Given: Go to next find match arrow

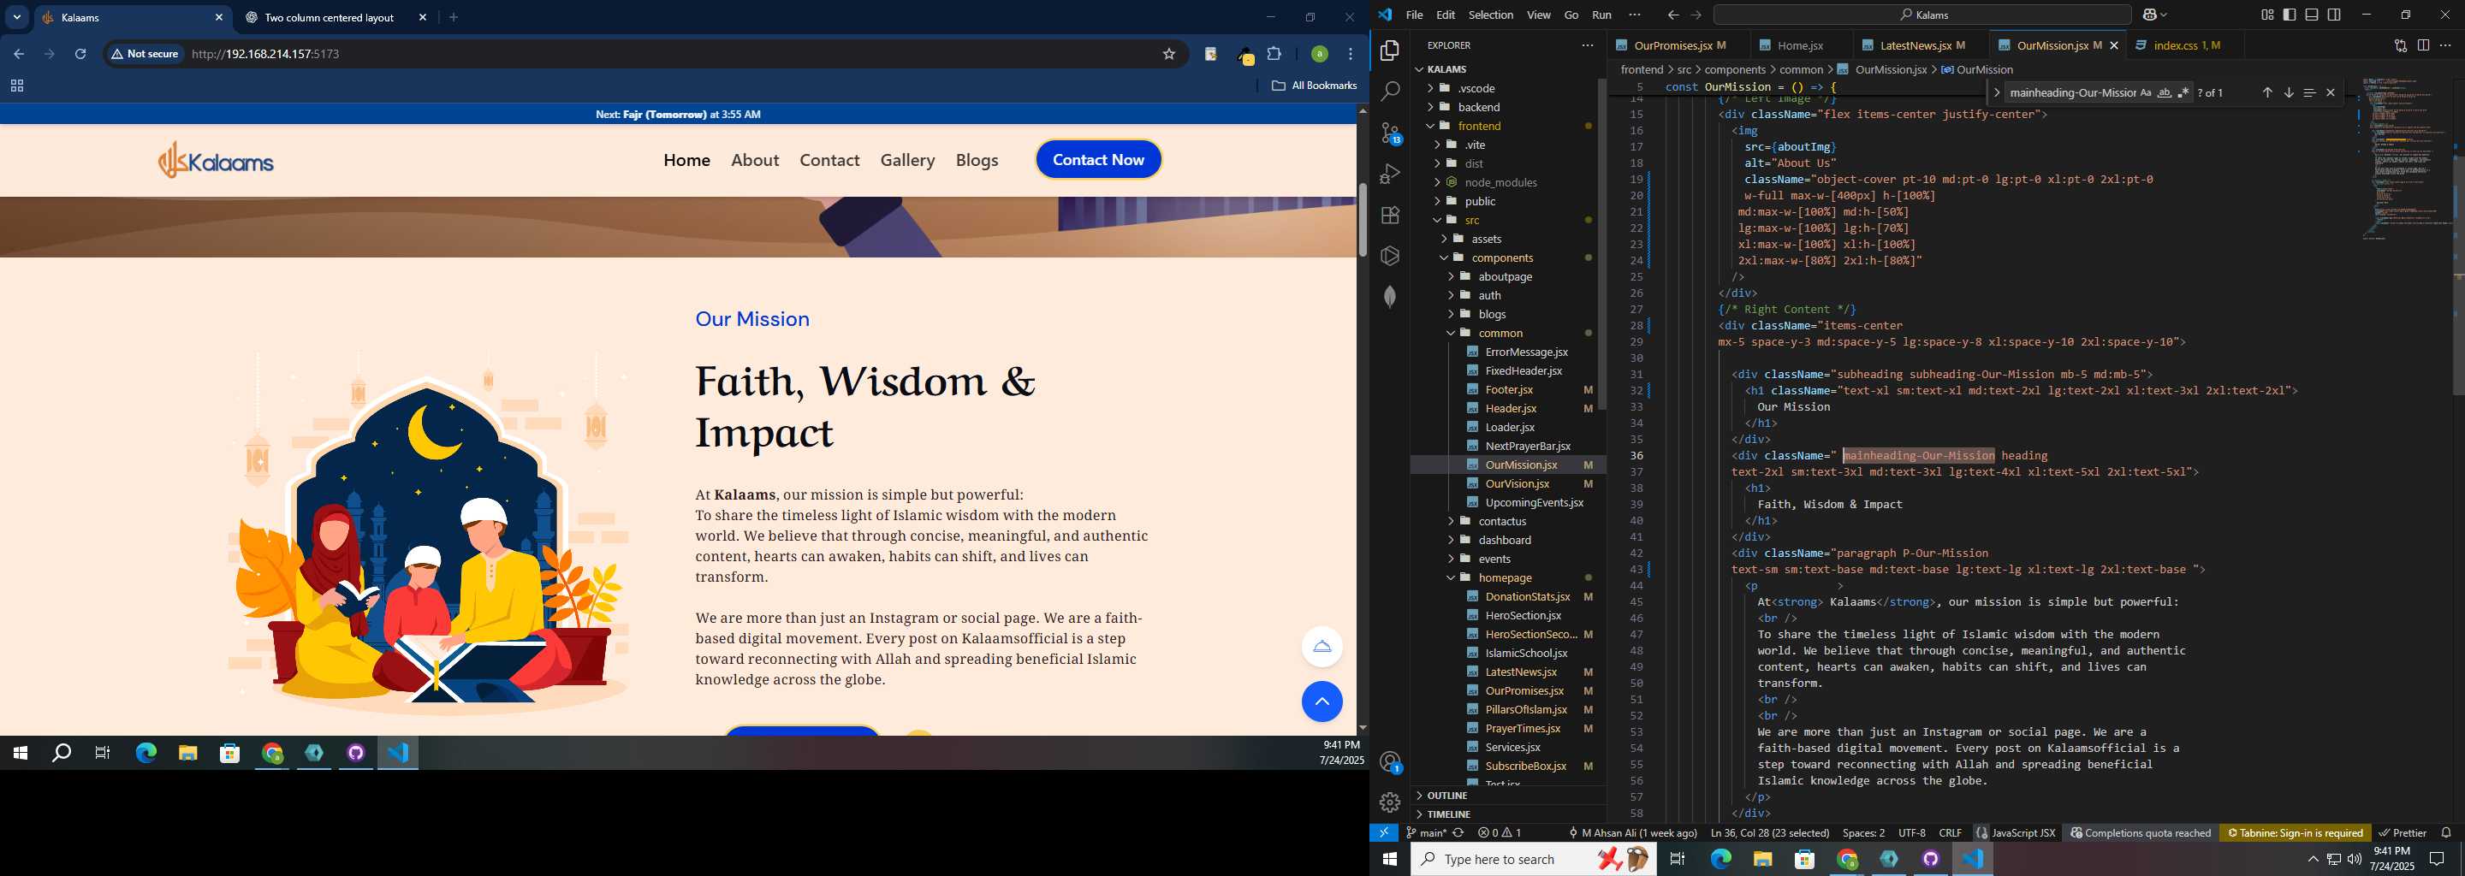Looking at the screenshot, I should click(x=2288, y=92).
